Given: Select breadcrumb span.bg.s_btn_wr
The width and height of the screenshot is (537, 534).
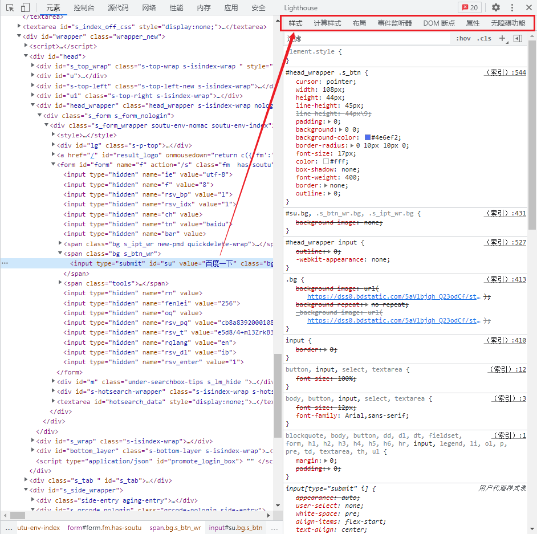Looking at the screenshot, I should coord(175,528).
